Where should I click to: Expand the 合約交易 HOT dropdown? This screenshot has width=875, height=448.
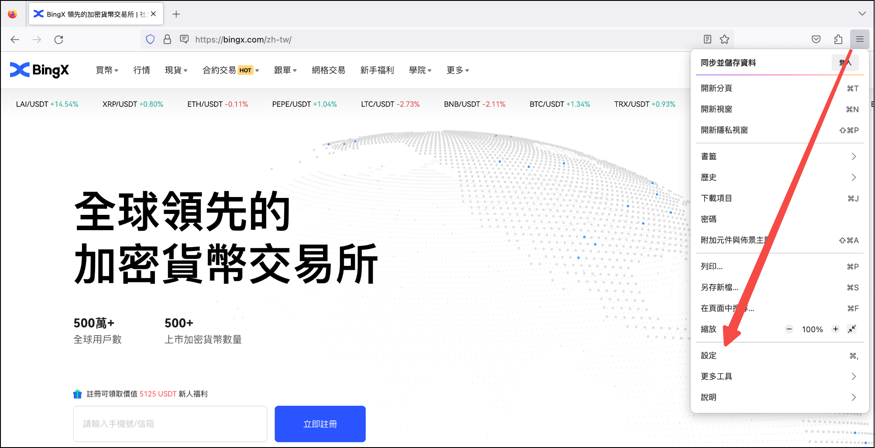tap(230, 70)
